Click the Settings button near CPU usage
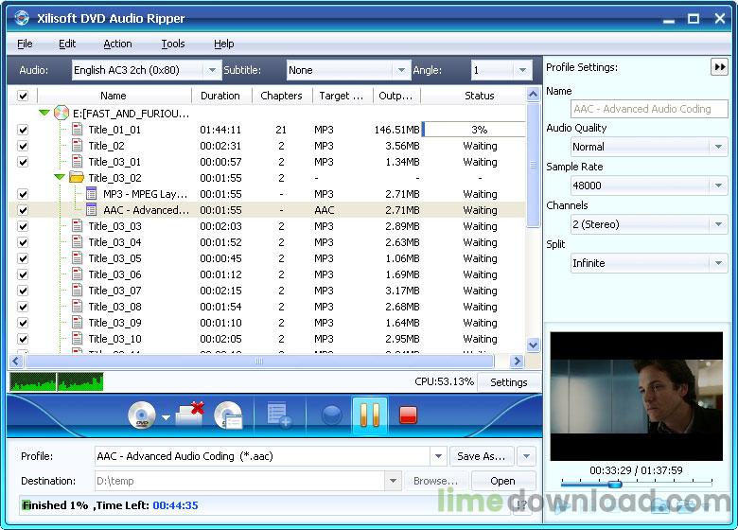Viewport: 738px width, 530px height. point(508,382)
